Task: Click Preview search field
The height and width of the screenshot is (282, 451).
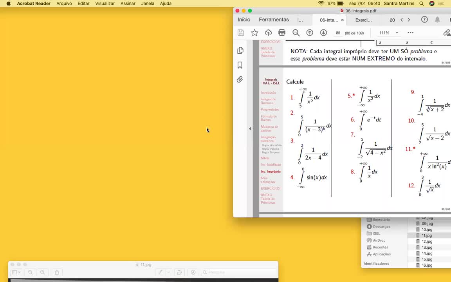Action: coord(239,272)
